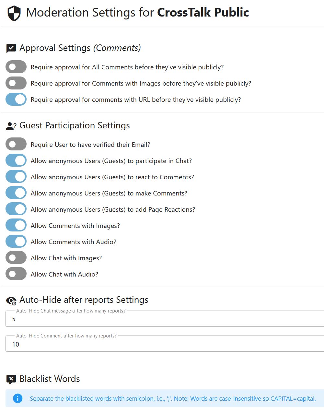Click the Auto-Hide eye icon
The width and height of the screenshot is (324, 413).
(x=11, y=300)
